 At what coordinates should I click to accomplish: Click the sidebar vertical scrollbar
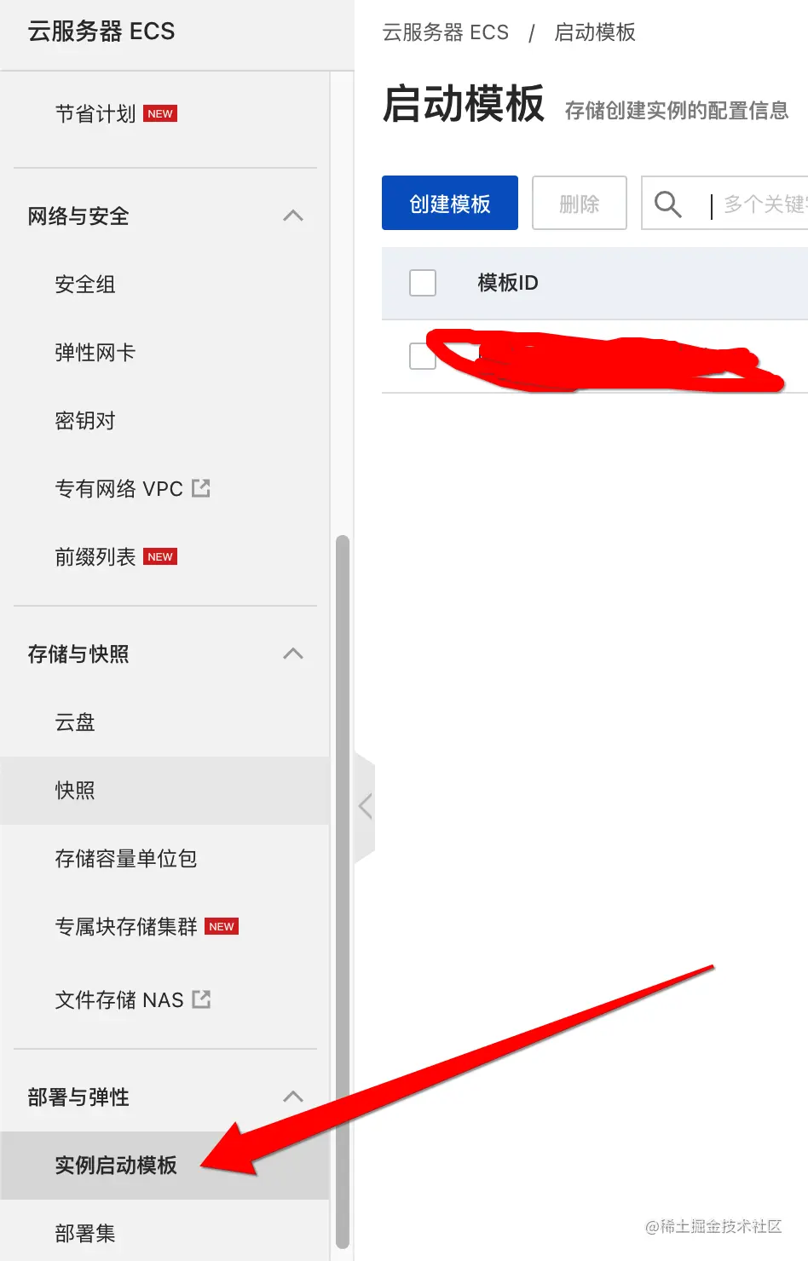click(343, 891)
